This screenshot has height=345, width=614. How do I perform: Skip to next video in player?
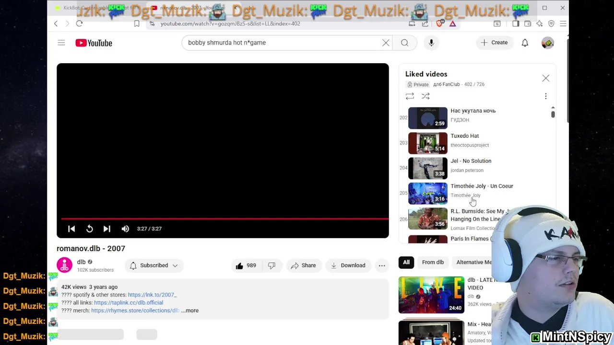point(107,229)
